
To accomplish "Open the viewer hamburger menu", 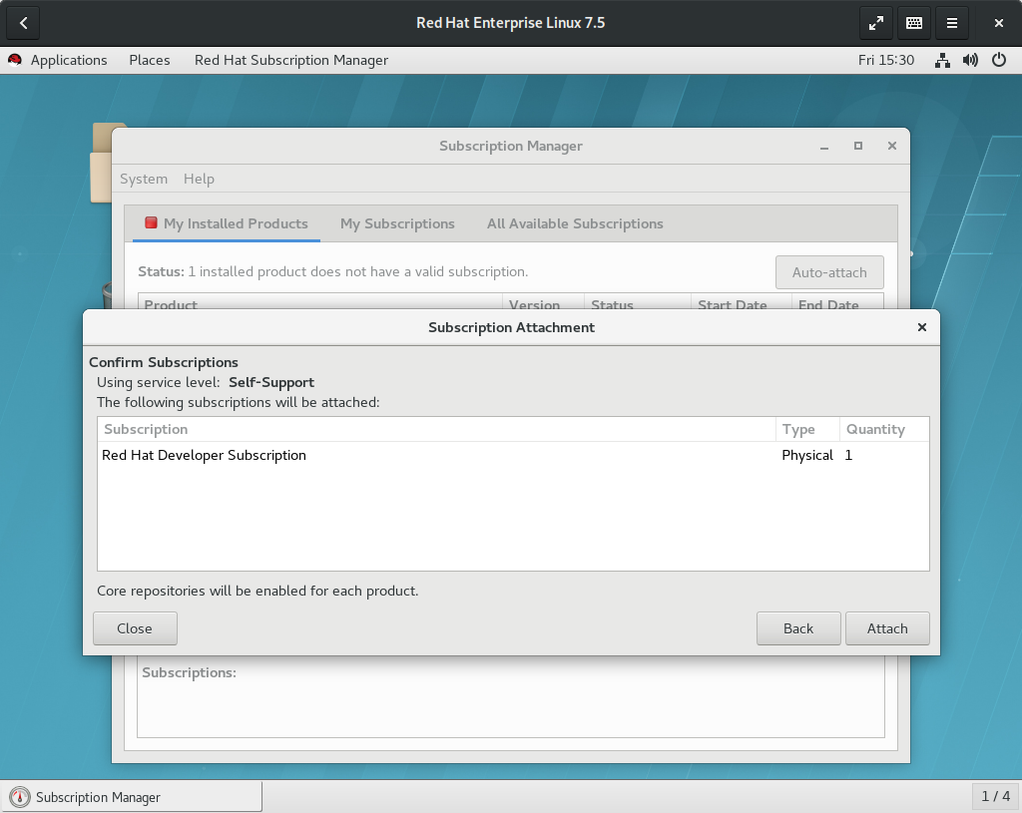I will [x=952, y=23].
